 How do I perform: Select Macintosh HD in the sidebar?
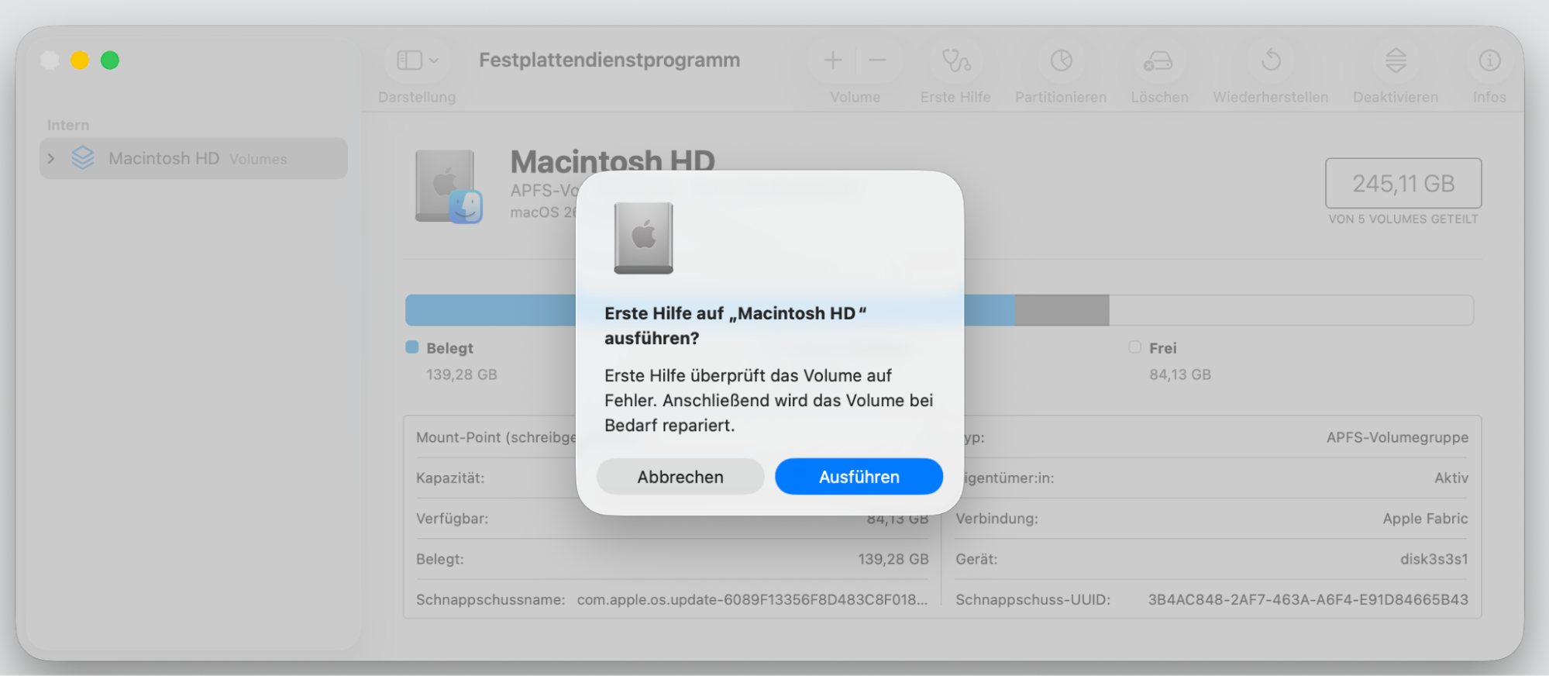click(x=194, y=158)
